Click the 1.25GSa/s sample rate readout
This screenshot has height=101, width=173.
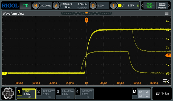coord(66,4)
